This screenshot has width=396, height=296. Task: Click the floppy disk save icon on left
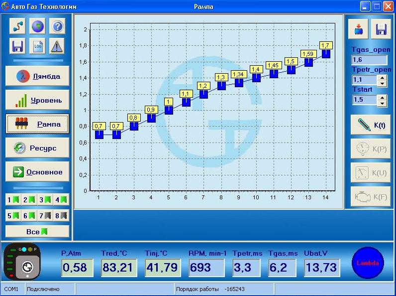18,46
